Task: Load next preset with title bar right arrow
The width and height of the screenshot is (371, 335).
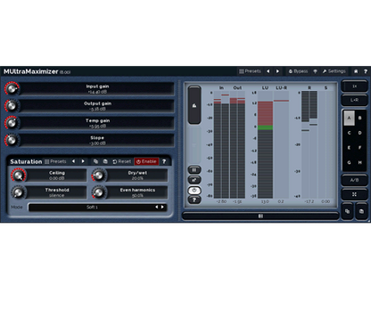Action: [277, 71]
